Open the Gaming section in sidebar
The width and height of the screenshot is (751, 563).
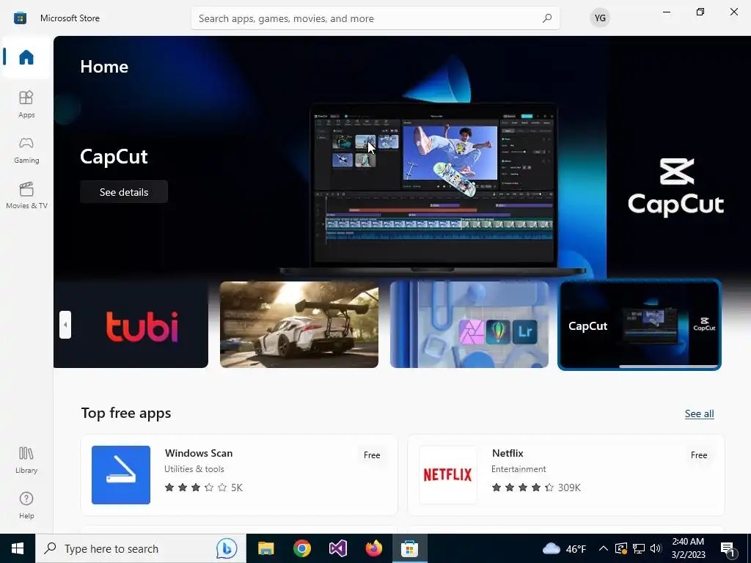(26, 150)
